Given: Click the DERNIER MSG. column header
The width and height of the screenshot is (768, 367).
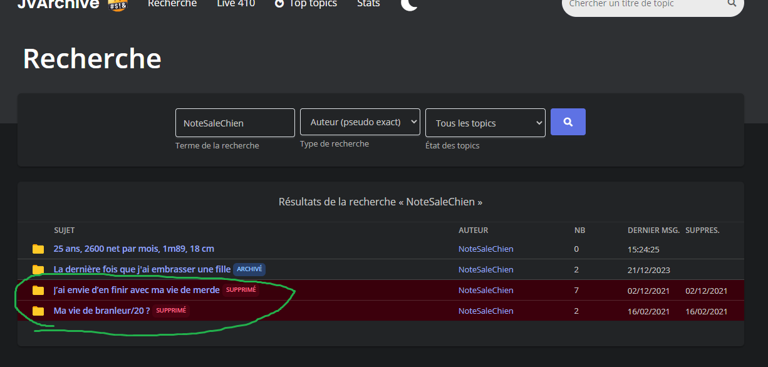Looking at the screenshot, I should pyautogui.click(x=653, y=230).
